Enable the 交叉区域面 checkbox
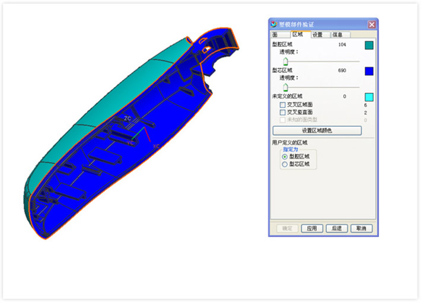421x303 pixels. (283, 104)
